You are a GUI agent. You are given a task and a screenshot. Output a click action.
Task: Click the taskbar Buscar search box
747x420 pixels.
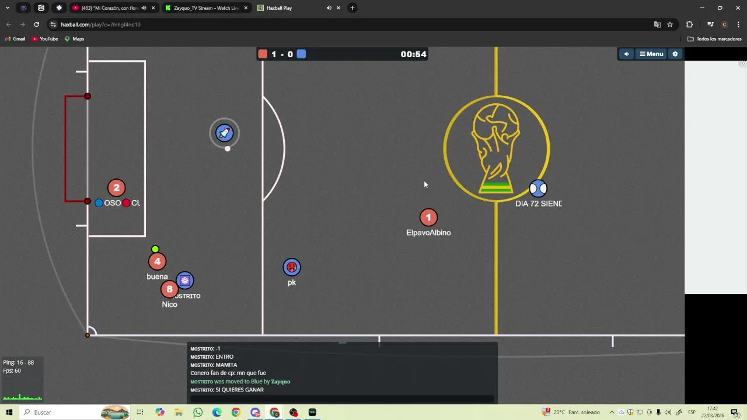click(x=76, y=412)
